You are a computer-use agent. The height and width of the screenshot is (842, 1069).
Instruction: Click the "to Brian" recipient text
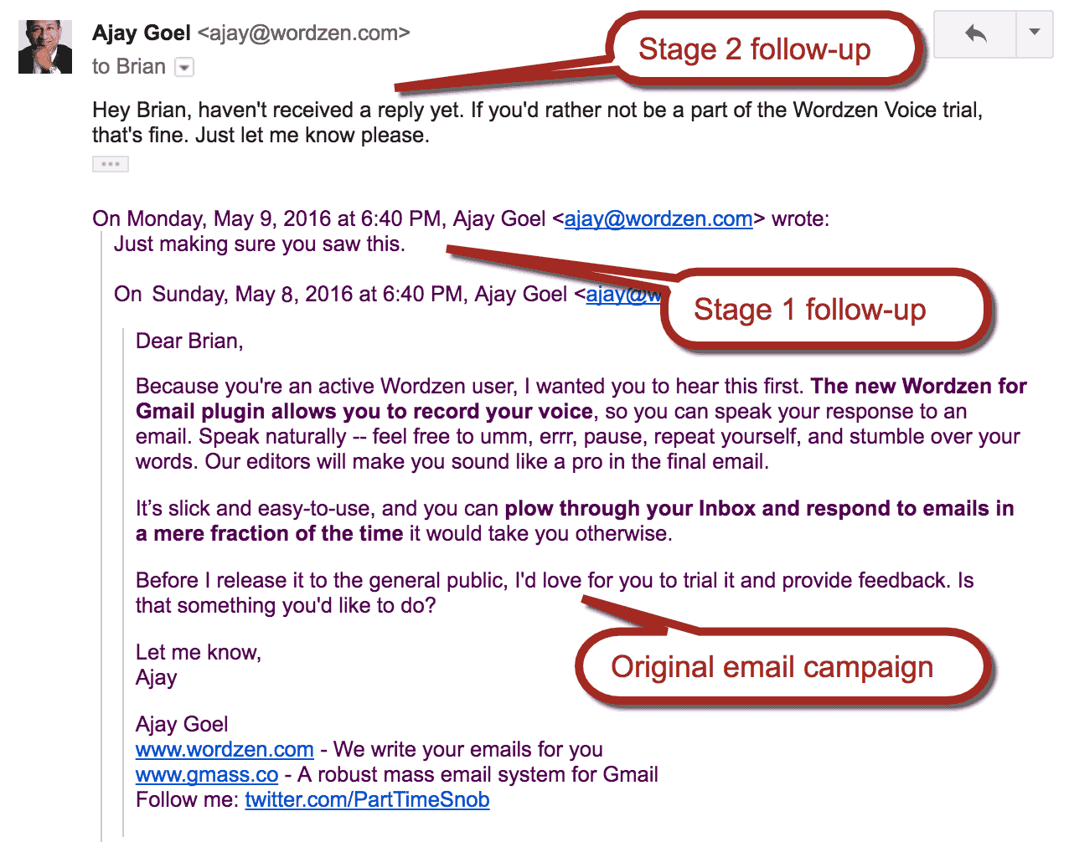pyautogui.click(x=128, y=67)
